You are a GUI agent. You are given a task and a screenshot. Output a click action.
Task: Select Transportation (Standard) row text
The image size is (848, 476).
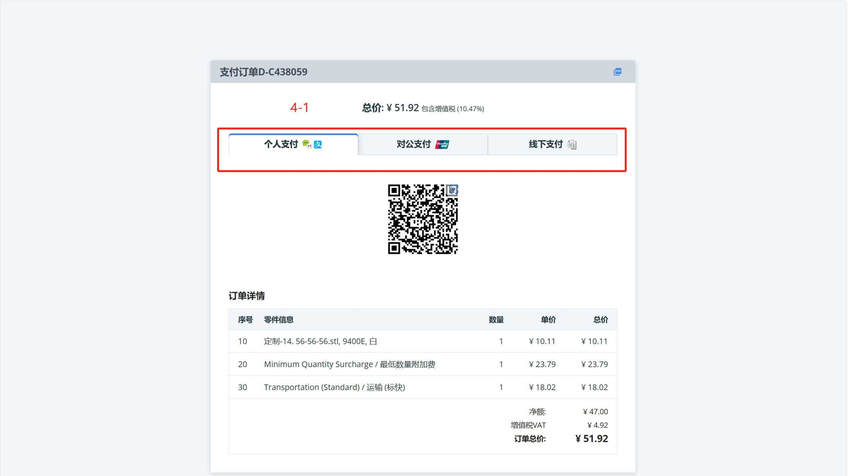(x=334, y=387)
